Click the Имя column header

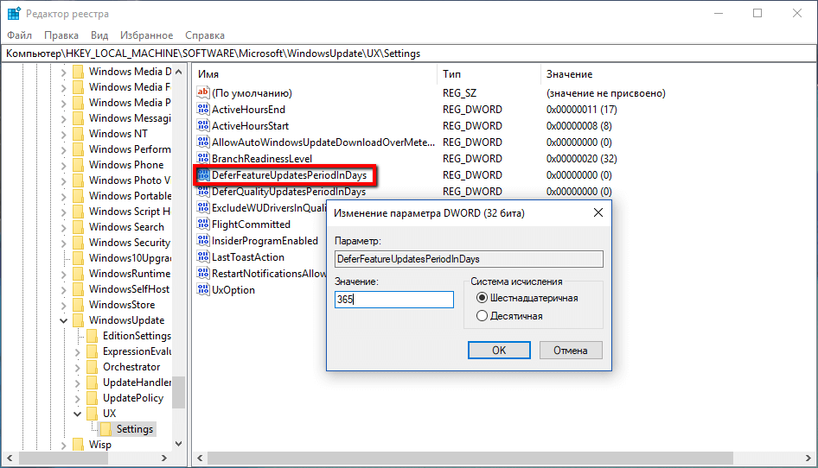pos(208,74)
